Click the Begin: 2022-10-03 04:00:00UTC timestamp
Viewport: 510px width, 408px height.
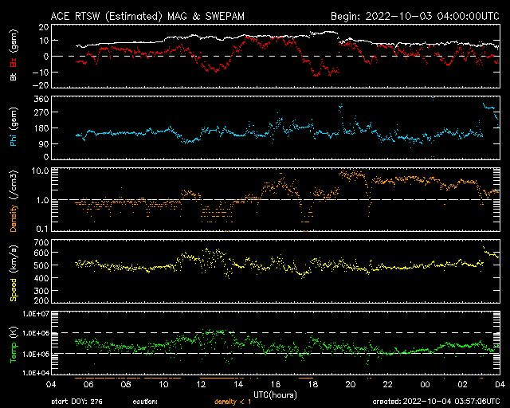pos(415,16)
